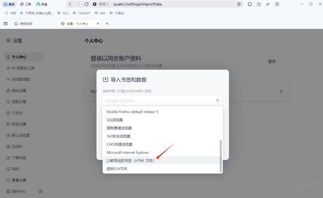
Task: Choose 密码CSV文件 from the source list
Action: (162, 169)
